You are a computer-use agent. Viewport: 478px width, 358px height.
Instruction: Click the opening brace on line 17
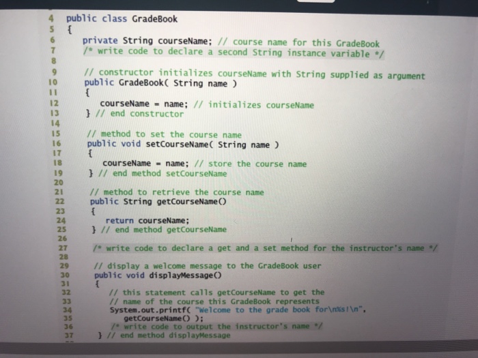click(90, 153)
